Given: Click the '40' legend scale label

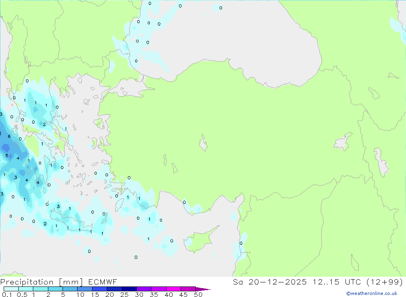Looking at the screenshot, I should 169,295.
